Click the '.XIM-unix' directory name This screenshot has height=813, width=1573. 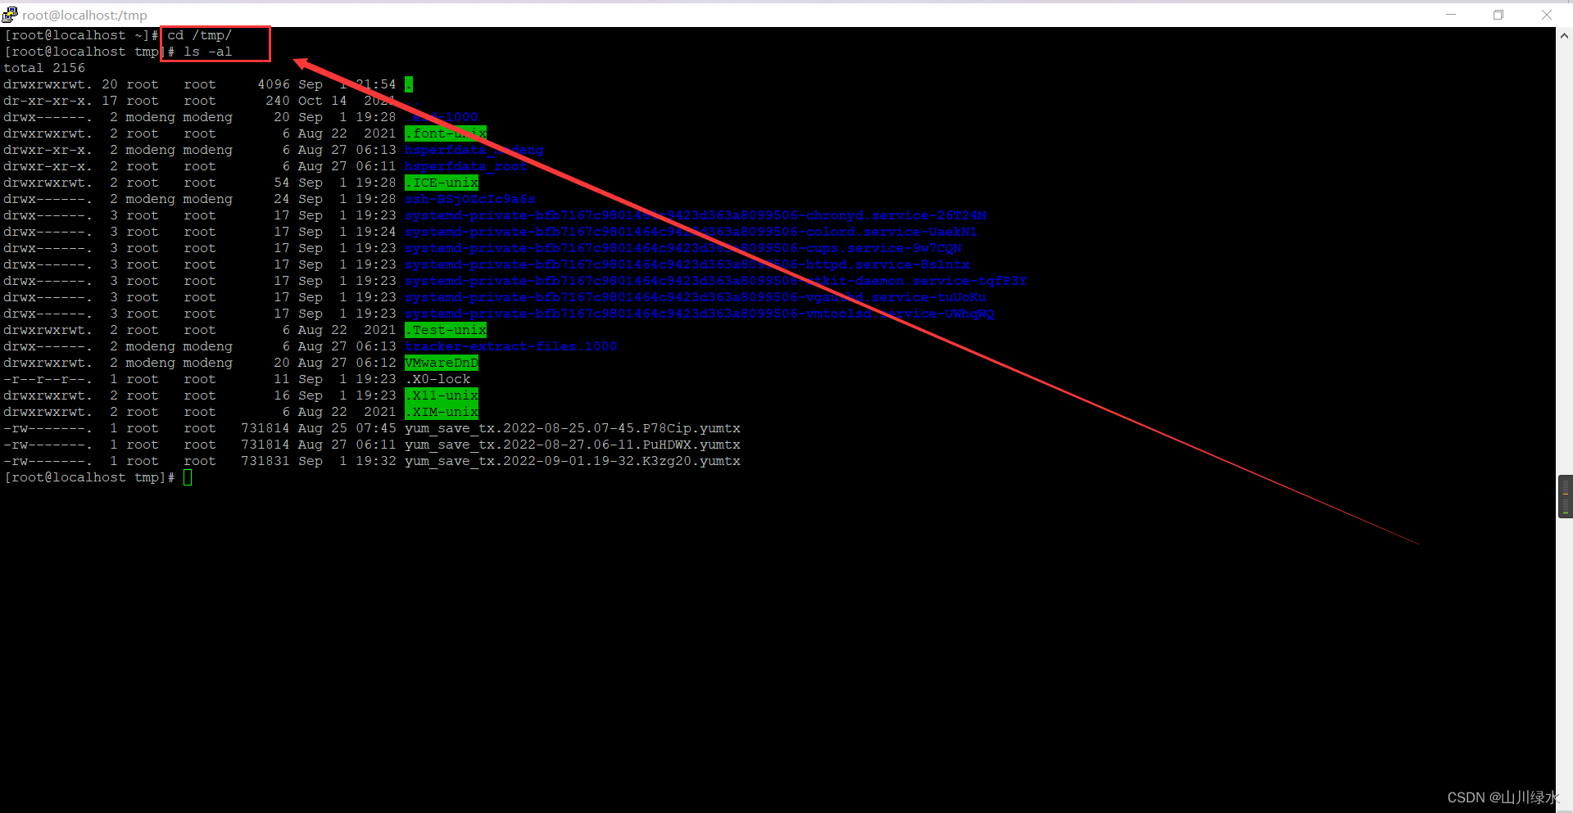[x=442, y=412]
